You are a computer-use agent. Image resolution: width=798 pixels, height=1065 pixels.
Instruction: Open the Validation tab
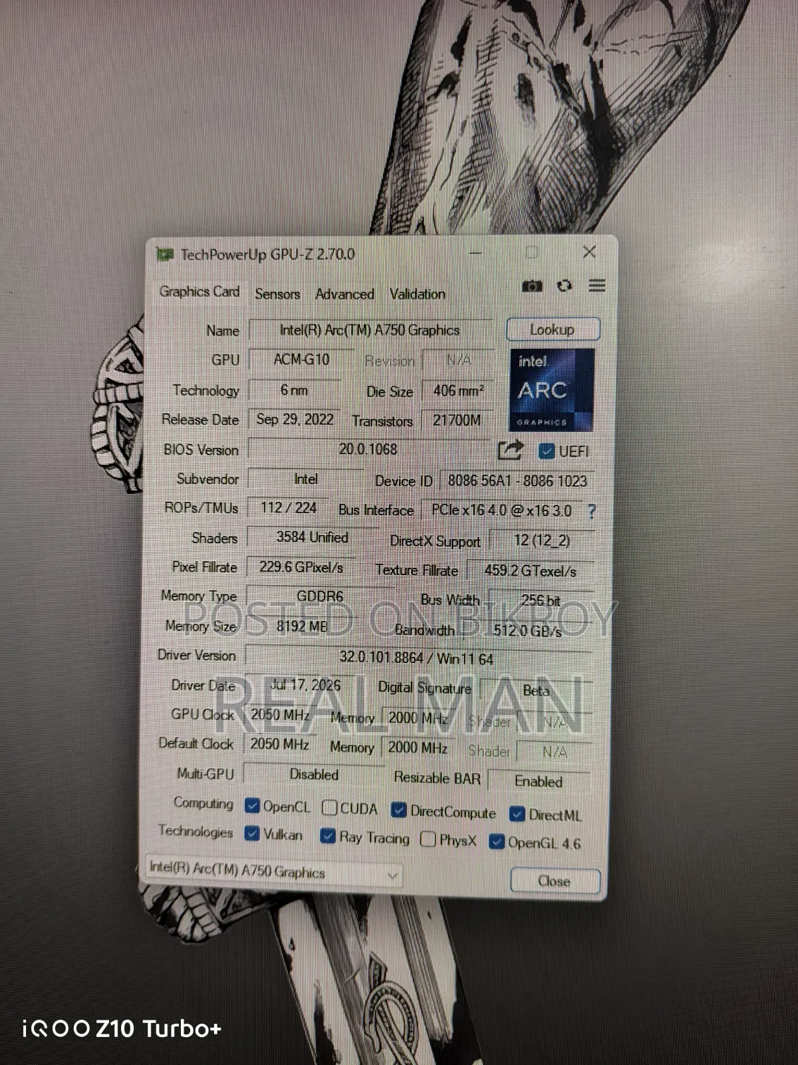[x=418, y=294]
